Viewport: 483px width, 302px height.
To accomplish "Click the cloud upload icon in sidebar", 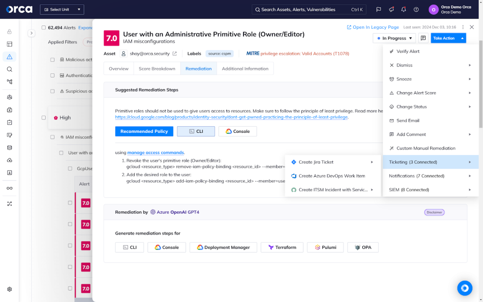I will pos(9,160).
